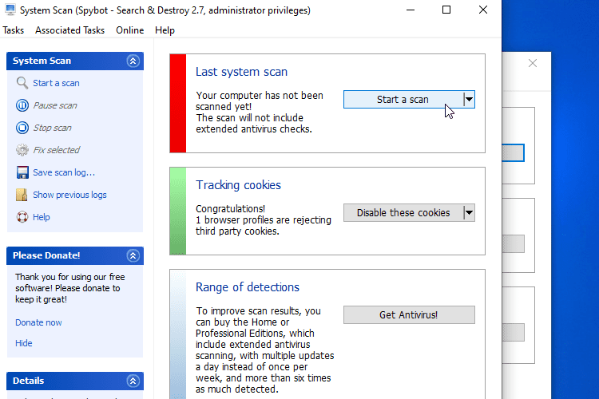Image resolution: width=599 pixels, height=399 pixels.
Task: Click the large Start a scan button
Action: [x=403, y=99]
